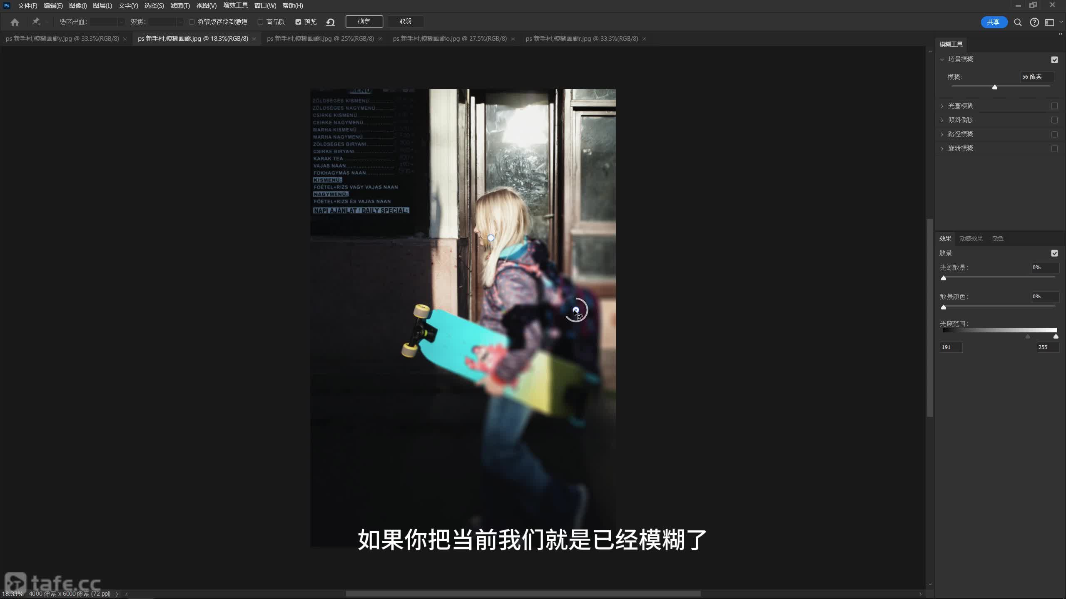Enable the 高品质 checkbox
The height and width of the screenshot is (599, 1066).
coord(260,22)
